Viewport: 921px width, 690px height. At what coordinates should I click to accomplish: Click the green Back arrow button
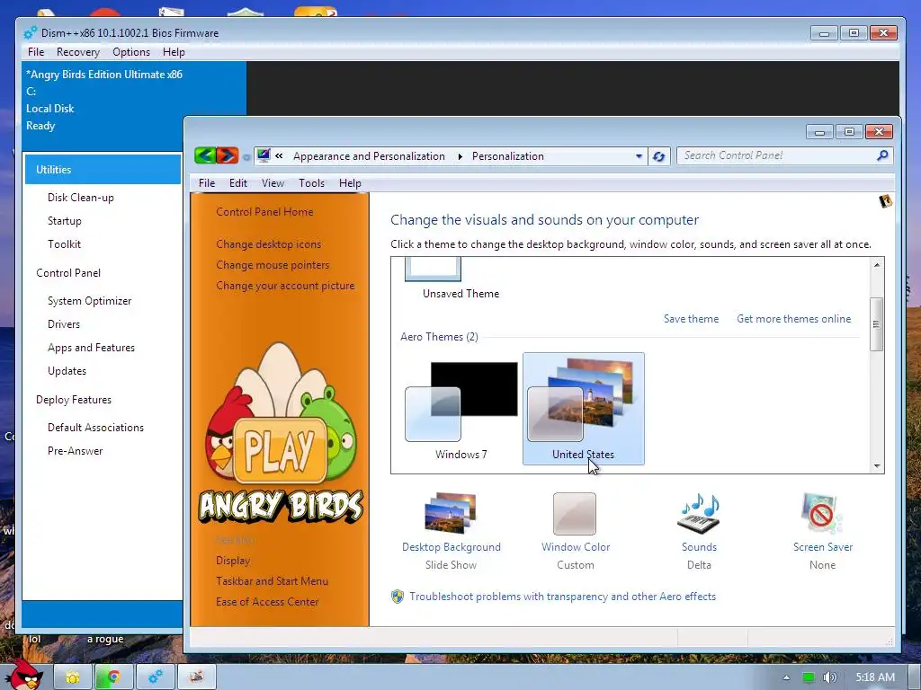[205, 155]
